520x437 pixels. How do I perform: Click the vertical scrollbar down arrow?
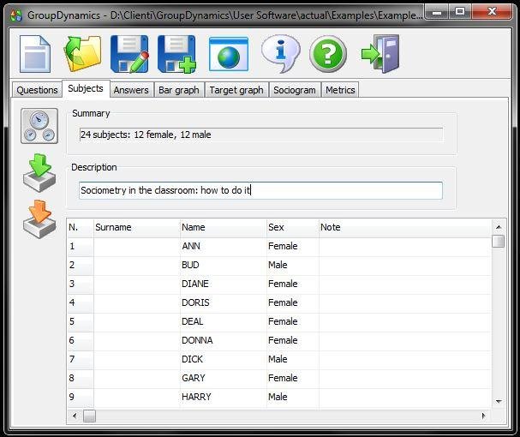pyautogui.click(x=499, y=402)
